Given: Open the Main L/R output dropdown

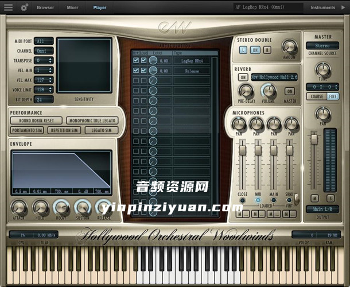Looking at the screenshot, I should click(322, 209).
